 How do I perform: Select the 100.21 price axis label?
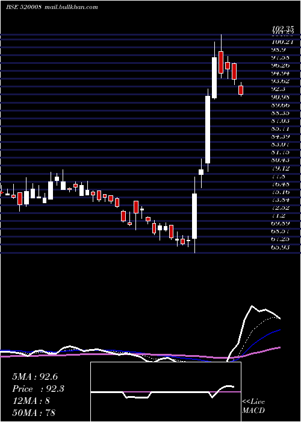(x=282, y=42)
